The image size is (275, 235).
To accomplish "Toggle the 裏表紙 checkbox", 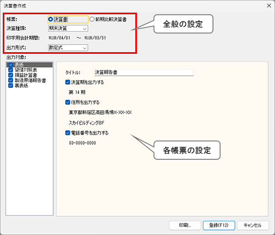I will (10, 86).
